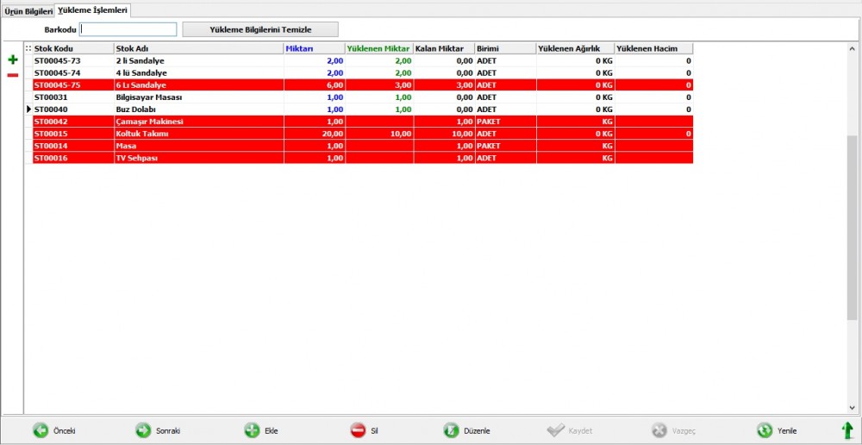Click the 2 li Sandalye name cell
Image resolution: width=862 pixels, height=445 pixels.
pyautogui.click(x=199, y=60)
